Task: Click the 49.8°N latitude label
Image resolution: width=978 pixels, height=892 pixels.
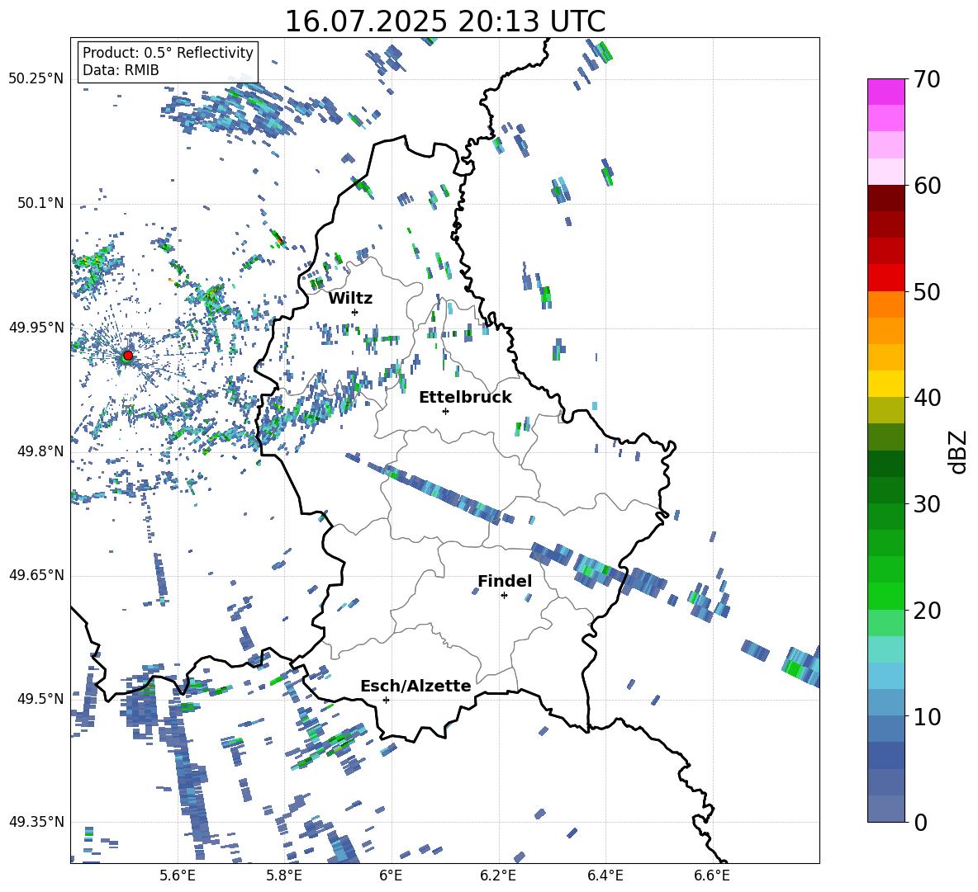Action: (x=40, y=451)
